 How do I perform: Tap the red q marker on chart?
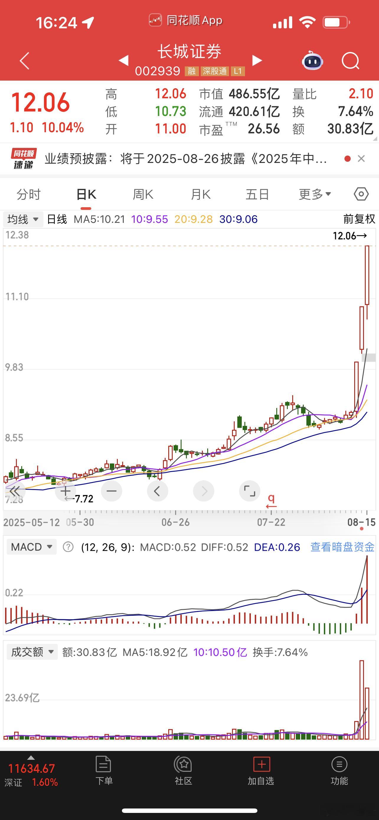[x=271, y=501]
